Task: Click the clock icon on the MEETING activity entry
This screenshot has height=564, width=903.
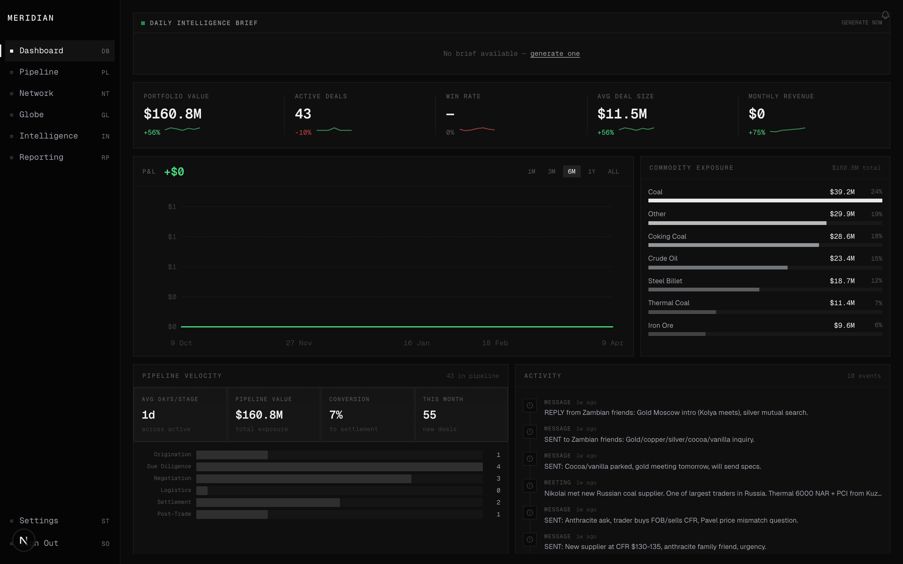Action: click(530, 486)
